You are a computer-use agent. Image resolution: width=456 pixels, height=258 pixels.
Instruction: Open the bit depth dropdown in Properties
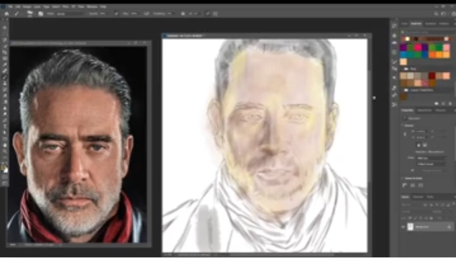pyautogui.click(x=431, y=164)
